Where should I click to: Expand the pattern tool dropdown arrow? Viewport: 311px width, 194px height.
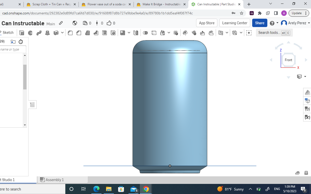pos(129,33)
